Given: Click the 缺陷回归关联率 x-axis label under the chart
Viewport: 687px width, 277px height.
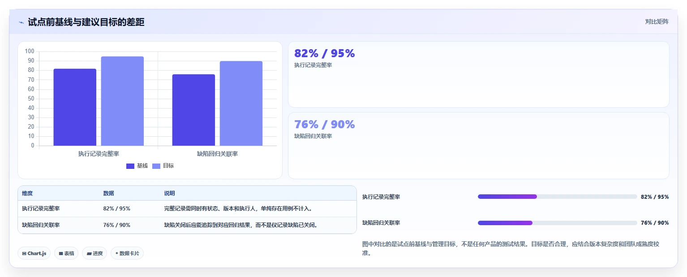Looking at the screenshot, I should click(217, 154).
